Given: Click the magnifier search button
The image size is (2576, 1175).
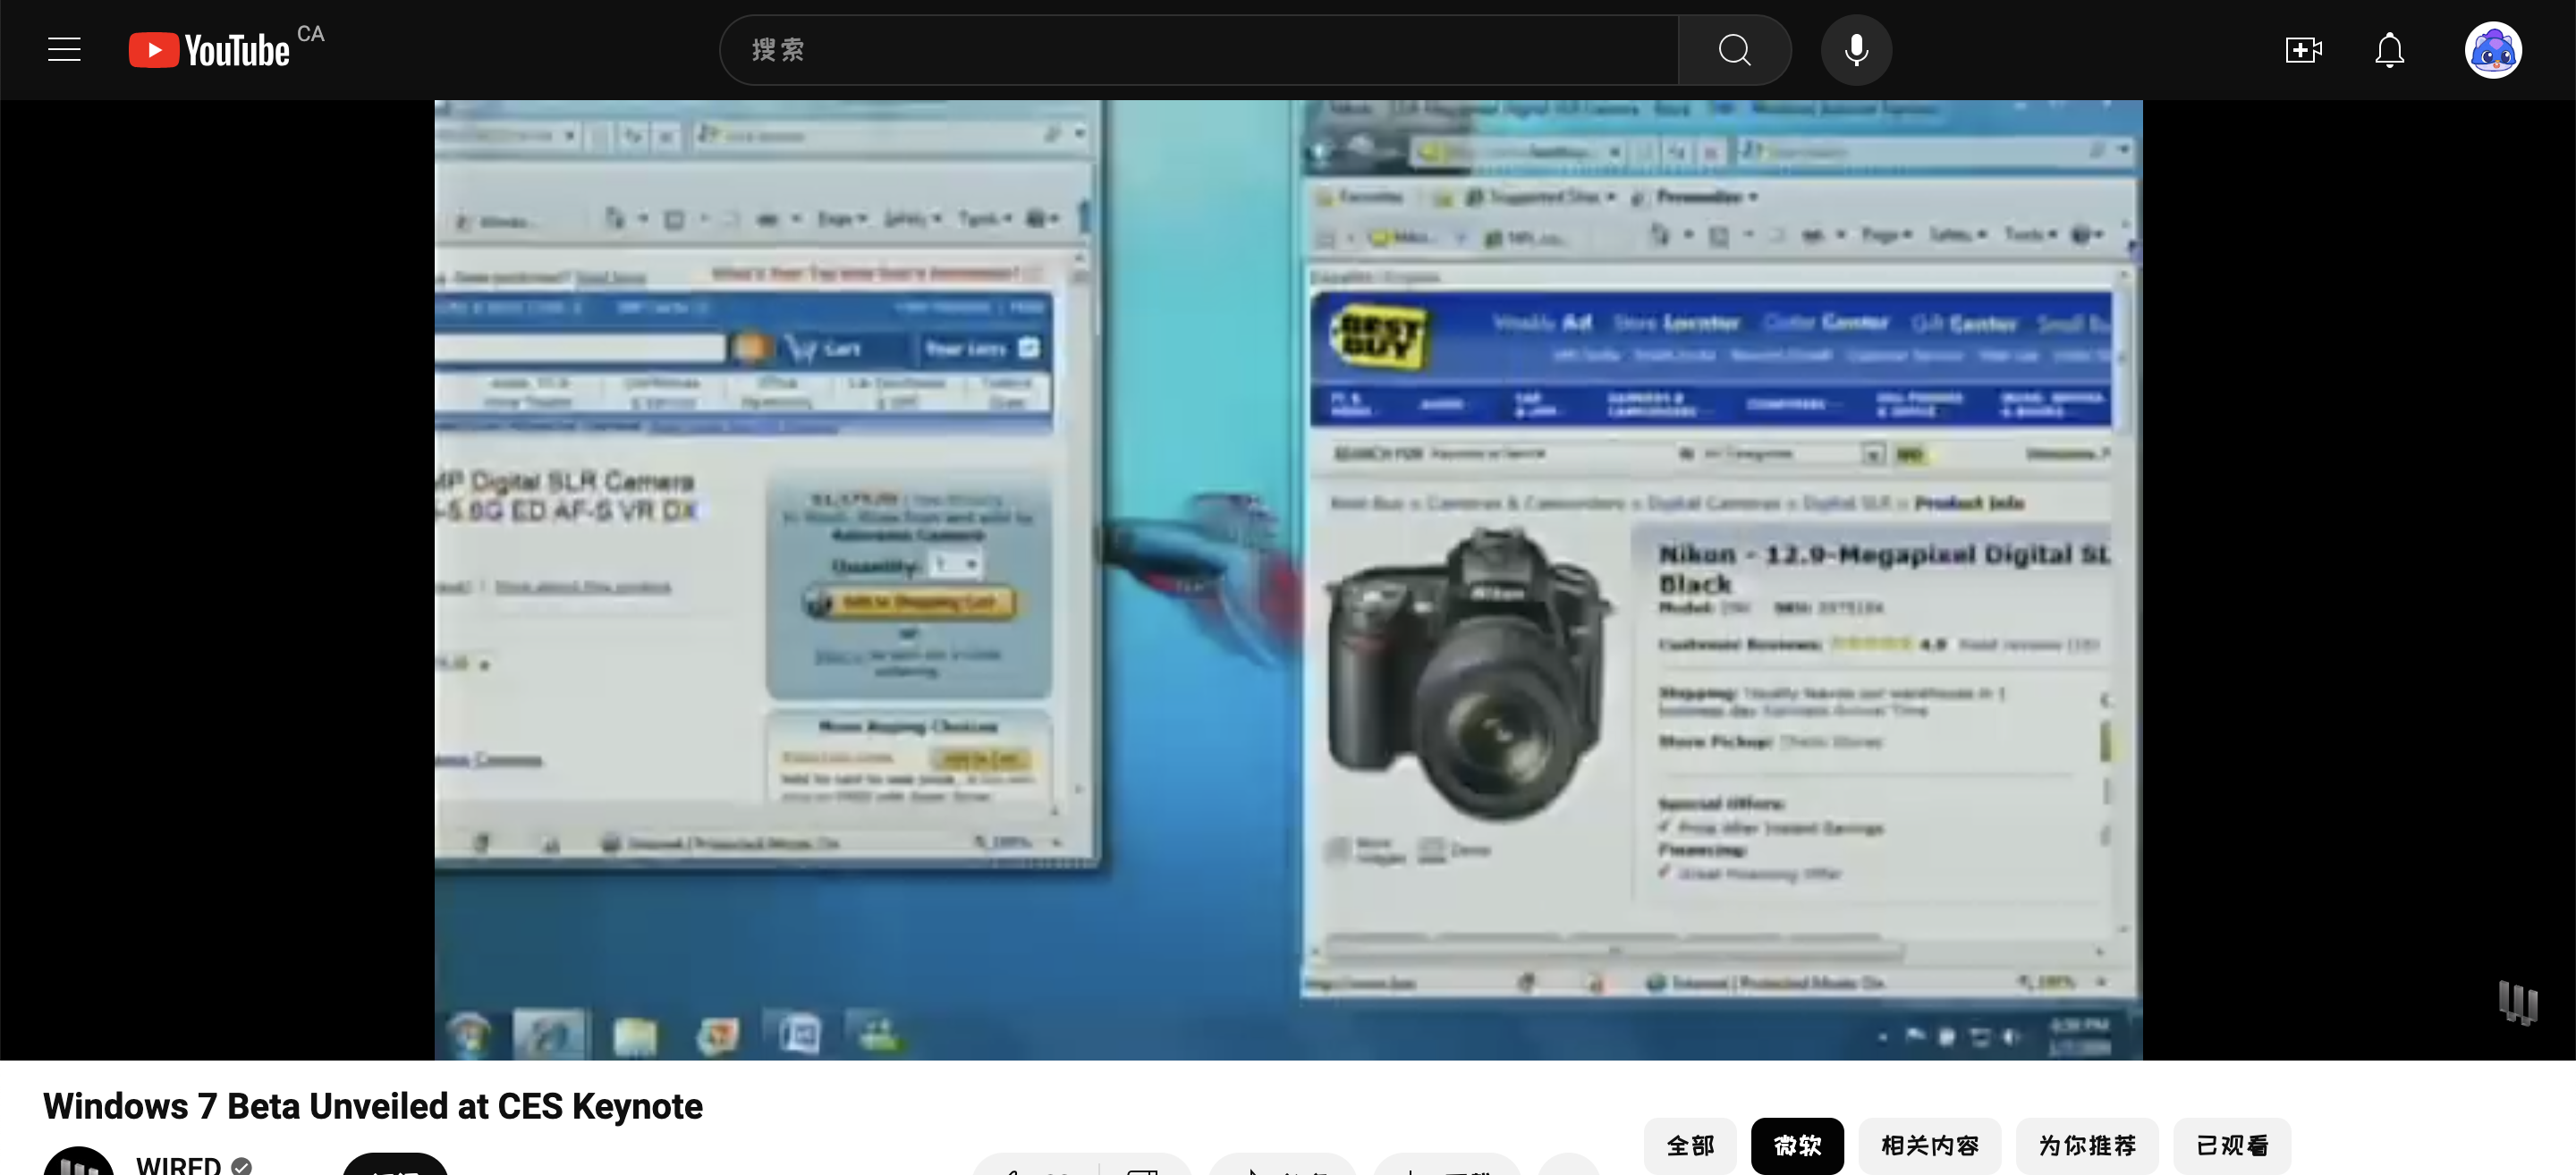Looking at the screenshot, I should click(1734, 50).
